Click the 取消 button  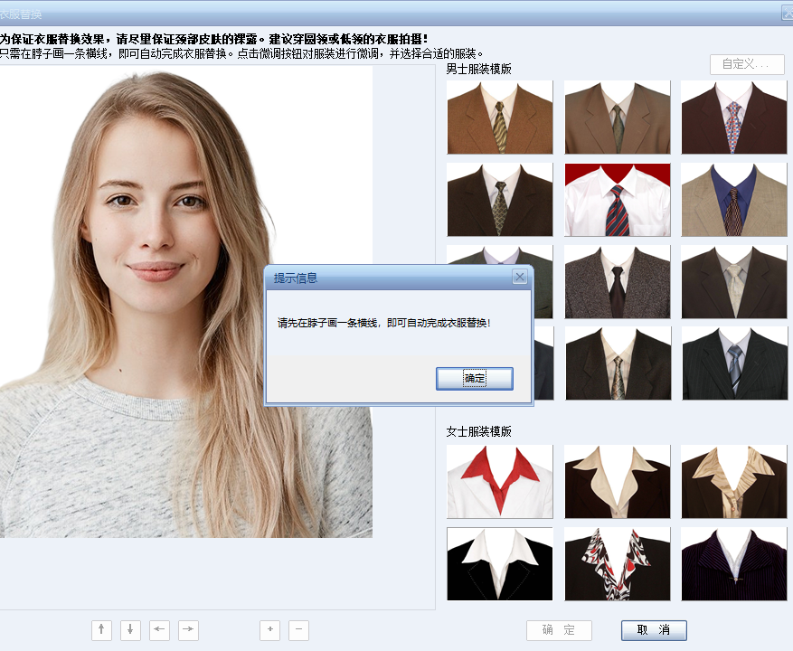654,630
